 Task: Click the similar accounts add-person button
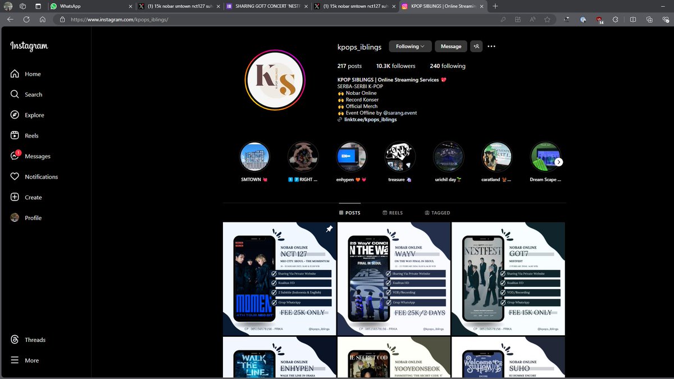tap(476, 47)
